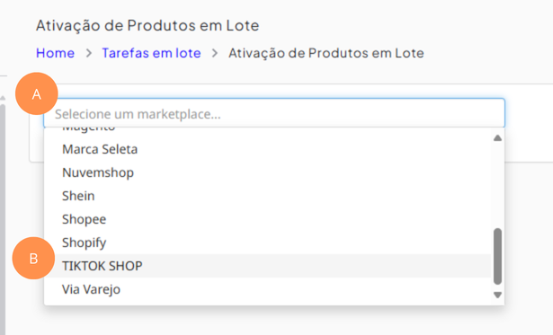Image resolution: width=553 pixels, height=335 pixels.
Task: Choose Nuvemshop marketplace option
Action: 267,172
